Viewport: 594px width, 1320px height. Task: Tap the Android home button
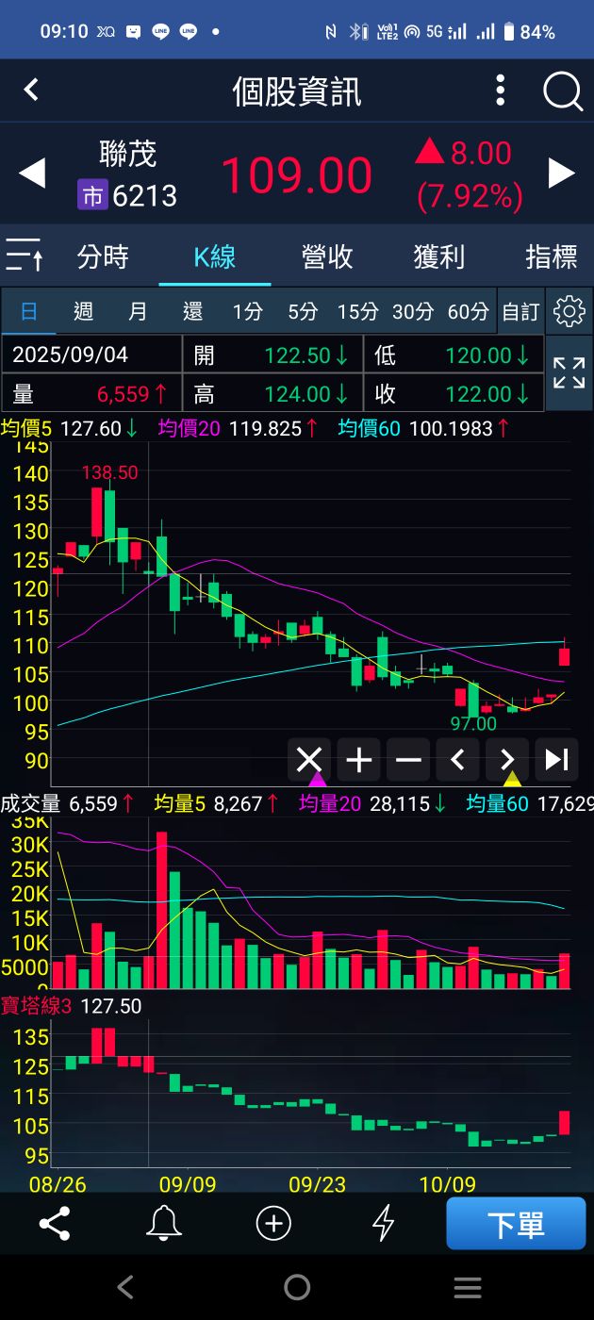[297, 1287]
